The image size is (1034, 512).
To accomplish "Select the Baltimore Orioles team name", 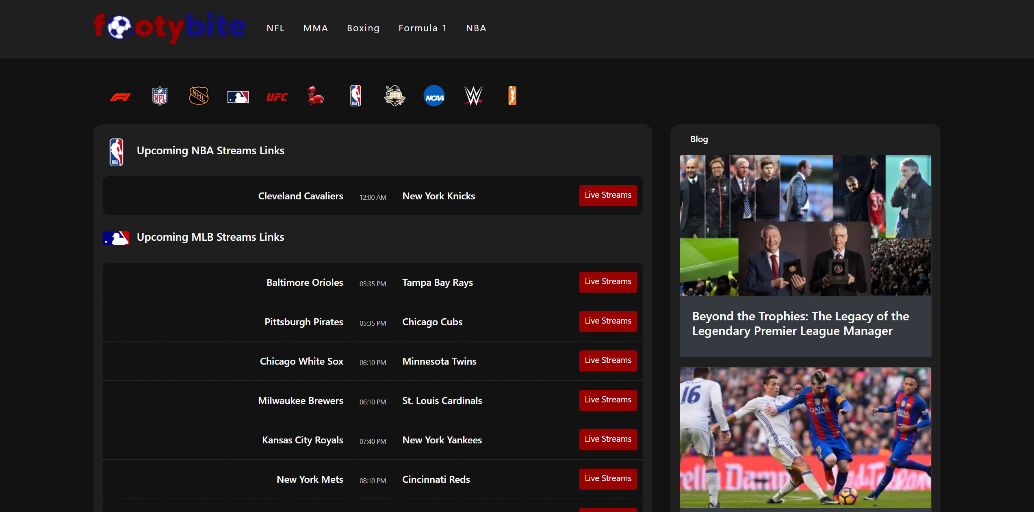I will 305,283.
